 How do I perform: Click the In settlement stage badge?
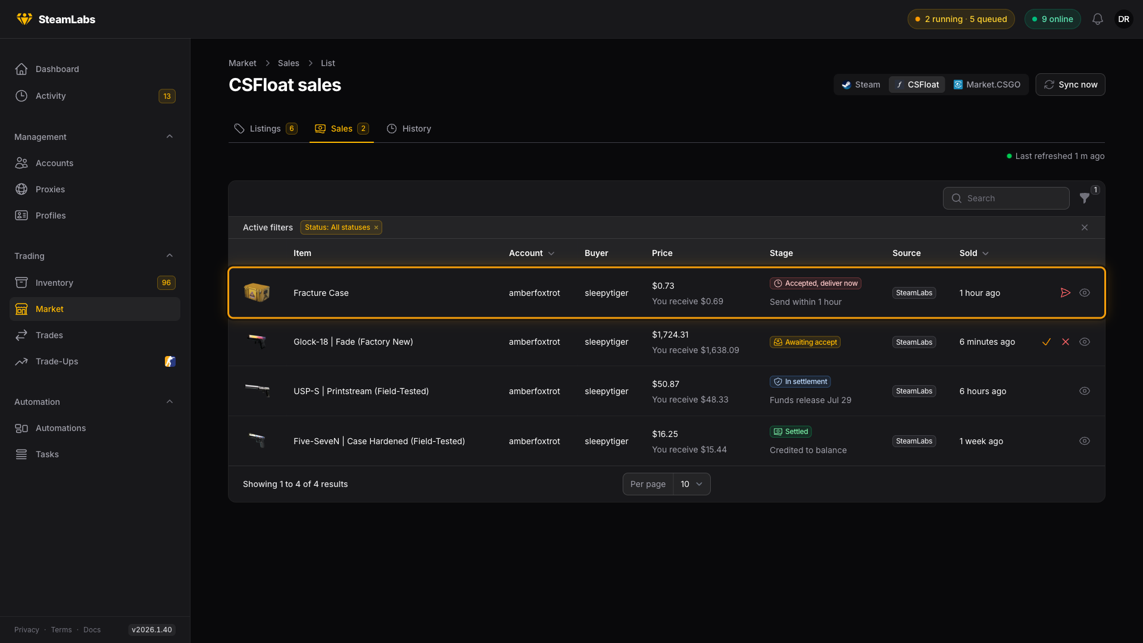pos(800,382)
